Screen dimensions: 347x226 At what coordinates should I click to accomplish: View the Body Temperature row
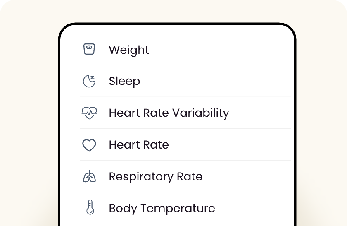coord(185,208)
